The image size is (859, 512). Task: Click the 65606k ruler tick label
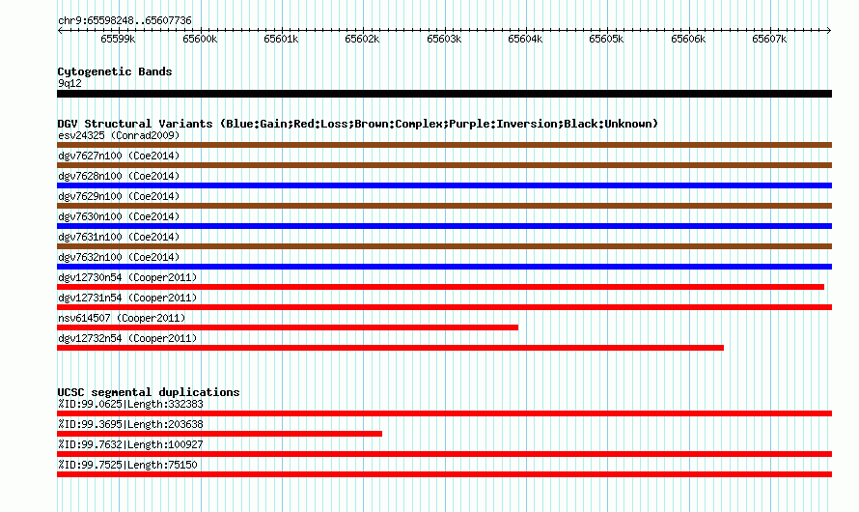[x=688, y=39]
